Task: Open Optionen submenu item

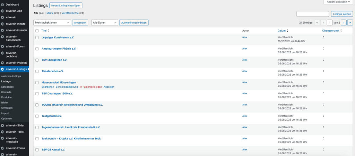Action: [6, 119]
